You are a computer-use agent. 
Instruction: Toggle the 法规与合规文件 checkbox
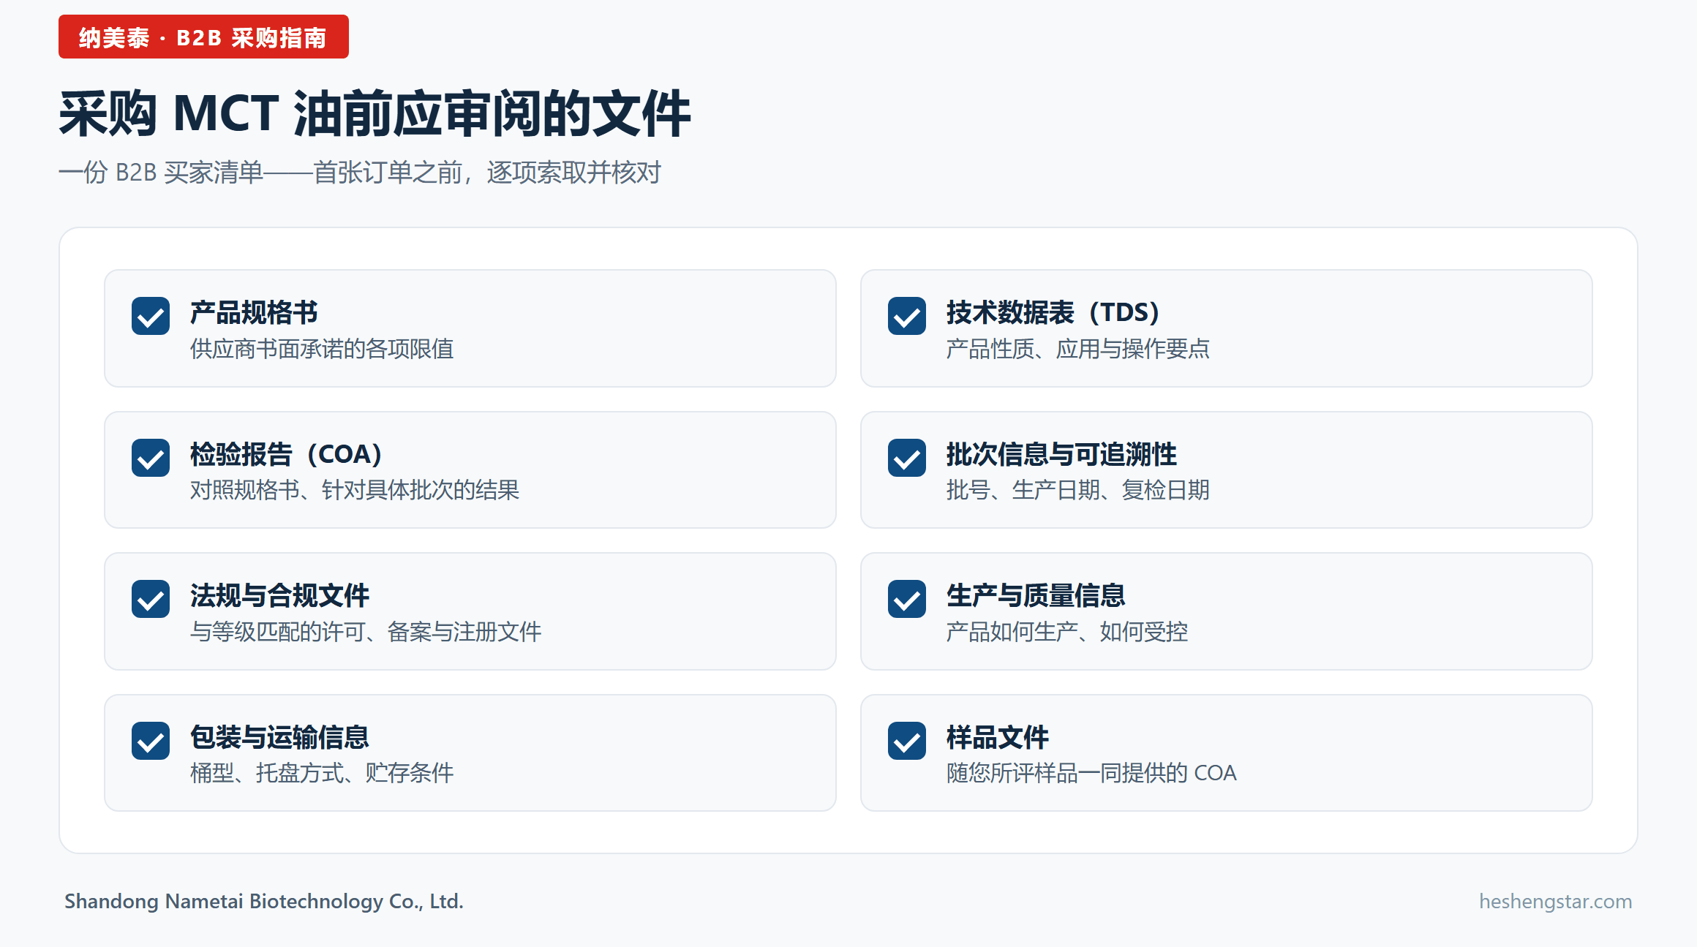point(151,599)
